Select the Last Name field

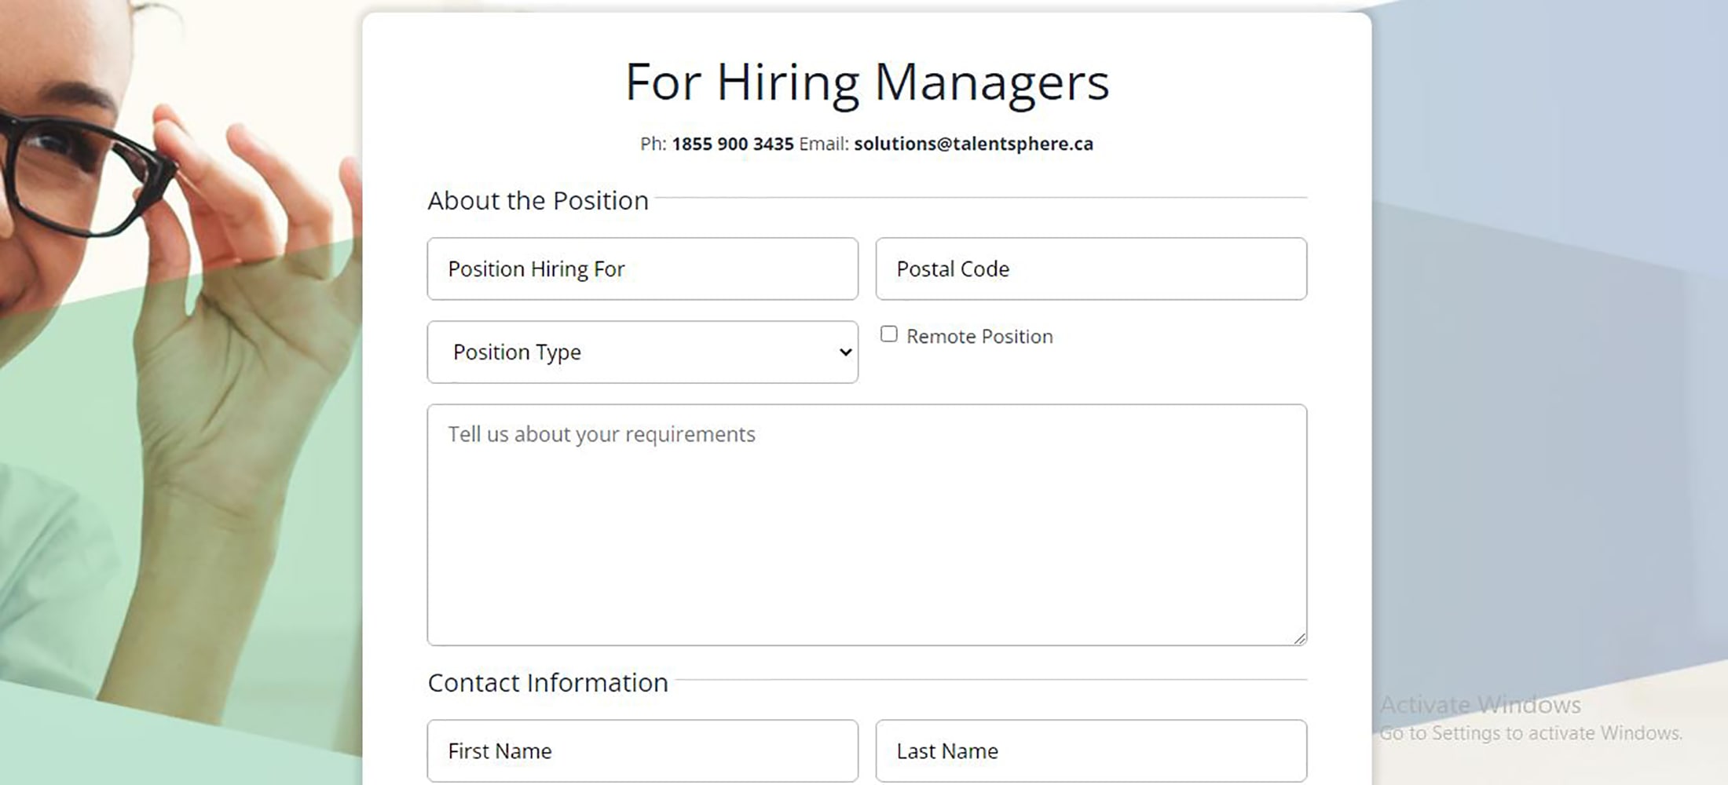[x=1090, y=750]
